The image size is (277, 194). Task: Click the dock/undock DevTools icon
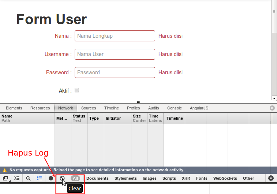[x=5, y=178]
